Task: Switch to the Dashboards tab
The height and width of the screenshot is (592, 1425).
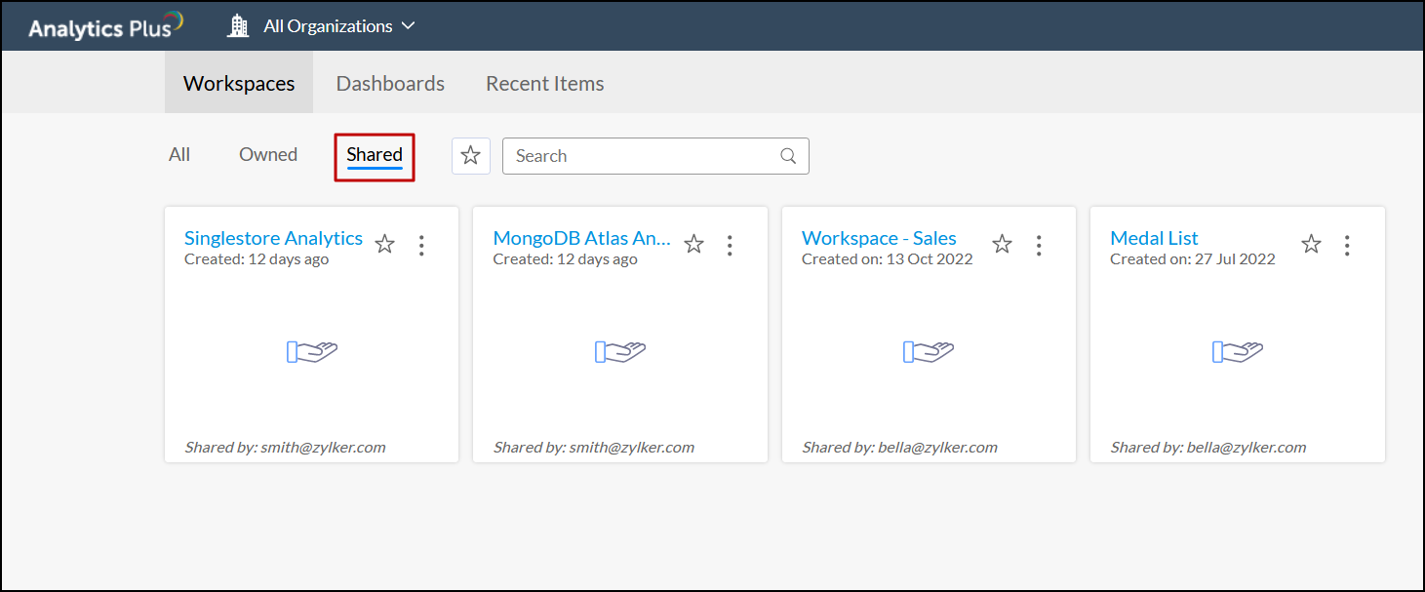Action: (x=390, y=84)
